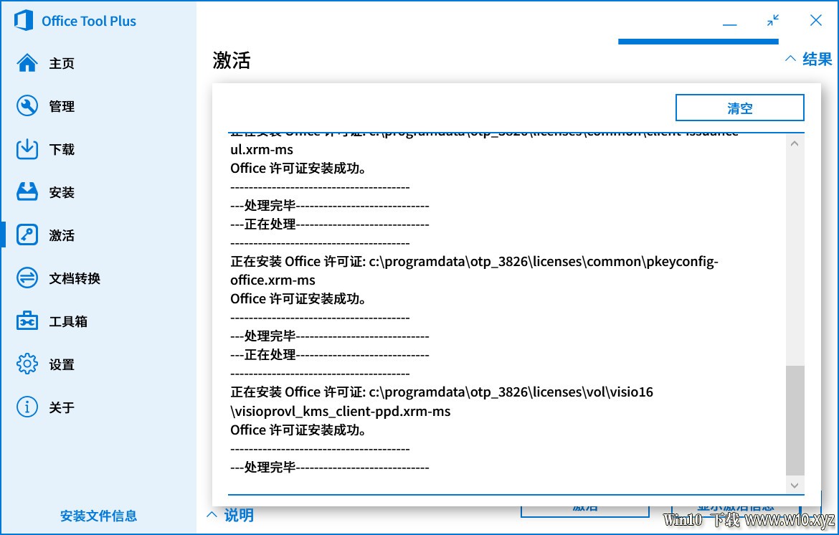Click the 清空 clear button

[x=739, y=108]
